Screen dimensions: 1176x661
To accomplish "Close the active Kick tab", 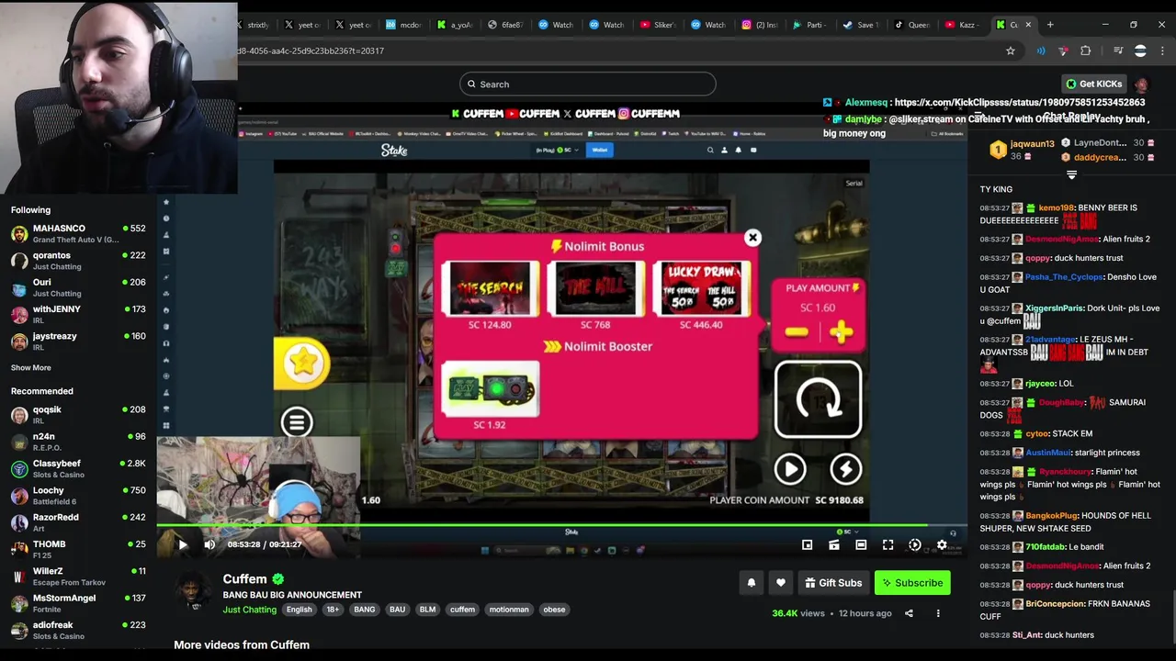I will coord(1028,25).
